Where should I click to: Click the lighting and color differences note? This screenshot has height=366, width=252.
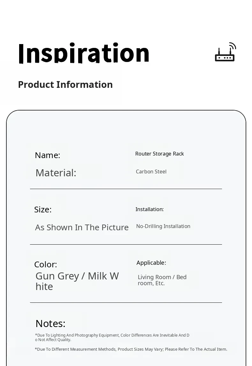pyautogui.click(x=112, y=337)
